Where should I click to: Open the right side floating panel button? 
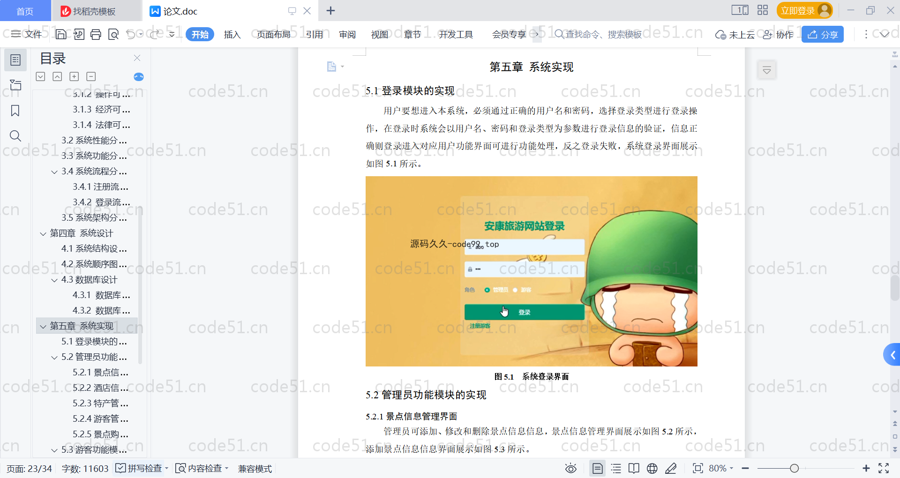(767, 70)
